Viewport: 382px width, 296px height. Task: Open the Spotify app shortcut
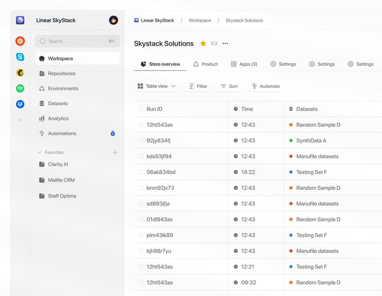(20, 88)
